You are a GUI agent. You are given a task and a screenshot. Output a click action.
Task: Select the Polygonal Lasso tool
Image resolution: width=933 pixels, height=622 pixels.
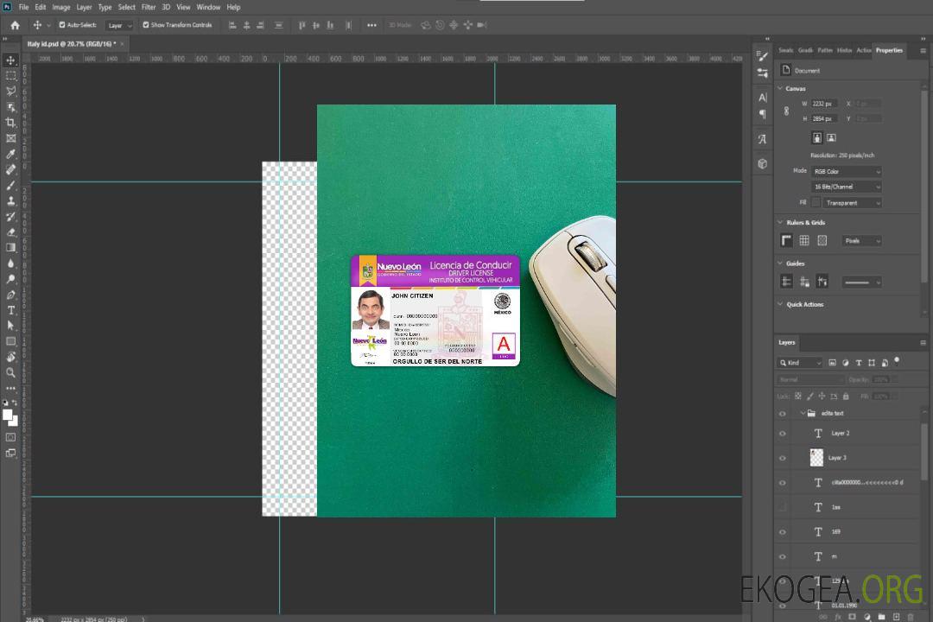(x=10, y=91)
